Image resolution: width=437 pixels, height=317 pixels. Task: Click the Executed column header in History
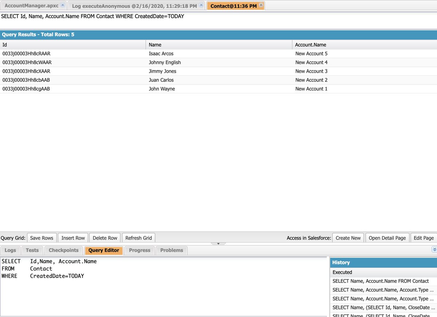click(383, 272)
